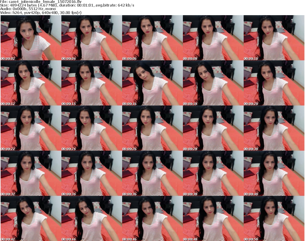Click the 'Audio: 0x000b, 5512 Hz, mono' line
This screenshot has height=241, width=305.
pyautogui.click(x=28, y=9)
